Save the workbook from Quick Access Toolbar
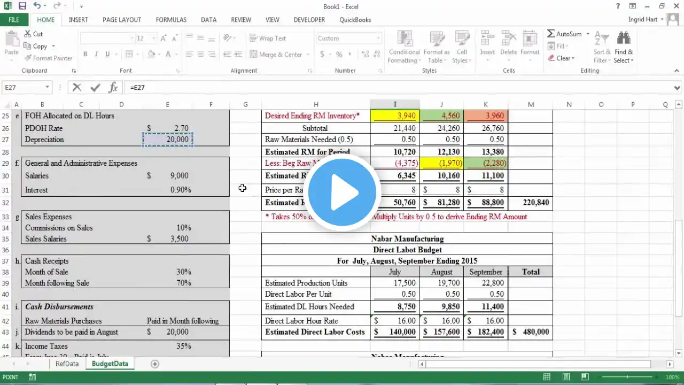 click(x=22, y=6)
